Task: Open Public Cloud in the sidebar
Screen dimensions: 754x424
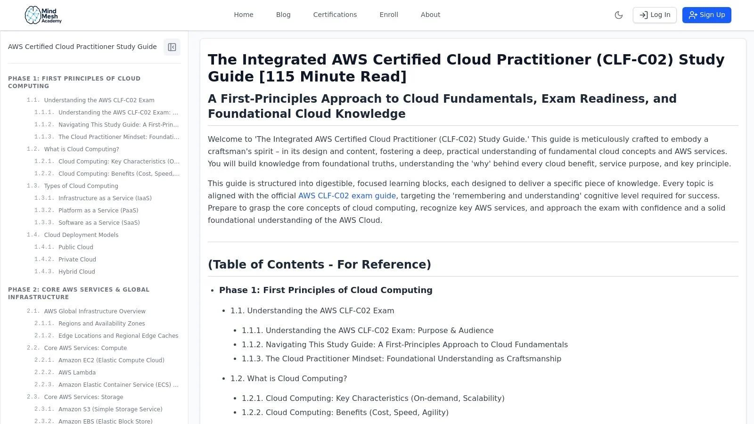Action: [x=76, y=247]
